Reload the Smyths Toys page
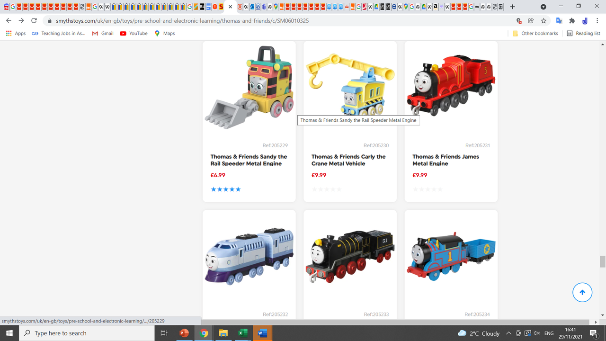 click(34, 21)
